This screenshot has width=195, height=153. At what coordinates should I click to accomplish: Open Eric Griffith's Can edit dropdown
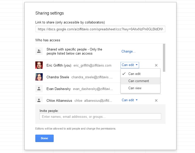(x=130, y=65)
